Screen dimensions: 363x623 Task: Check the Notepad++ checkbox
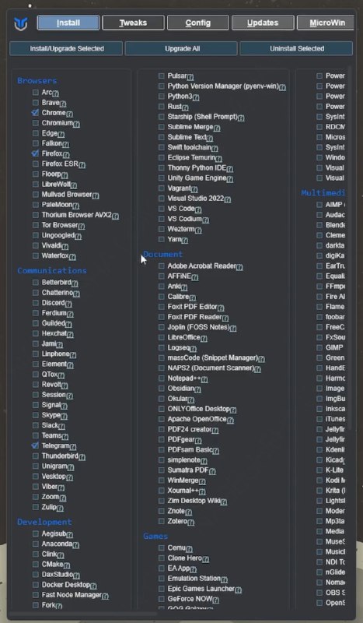[x=161, y=378]
